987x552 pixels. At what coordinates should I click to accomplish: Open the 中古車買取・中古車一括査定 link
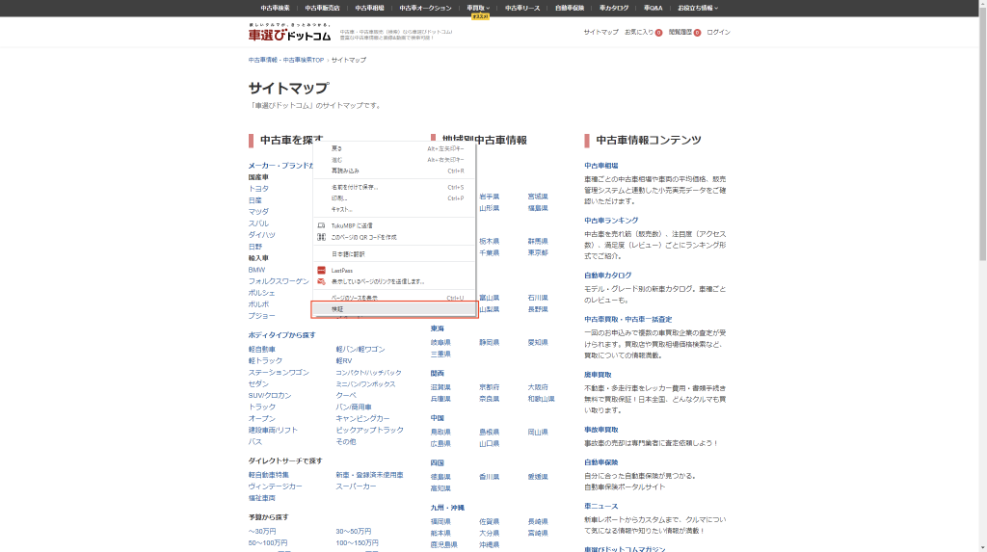coord(627,320)
